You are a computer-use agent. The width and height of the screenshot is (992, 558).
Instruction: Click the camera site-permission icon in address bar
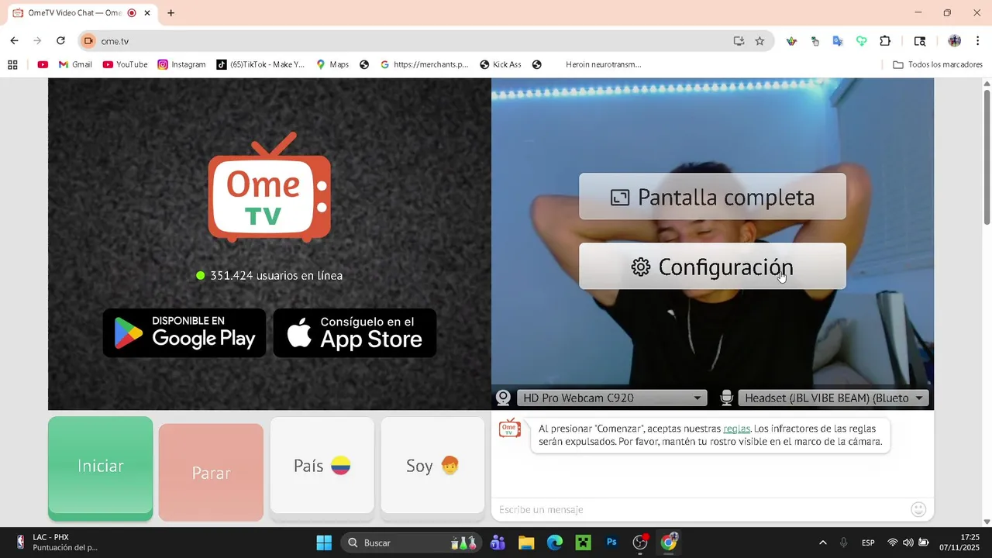[x=88, y=41]
